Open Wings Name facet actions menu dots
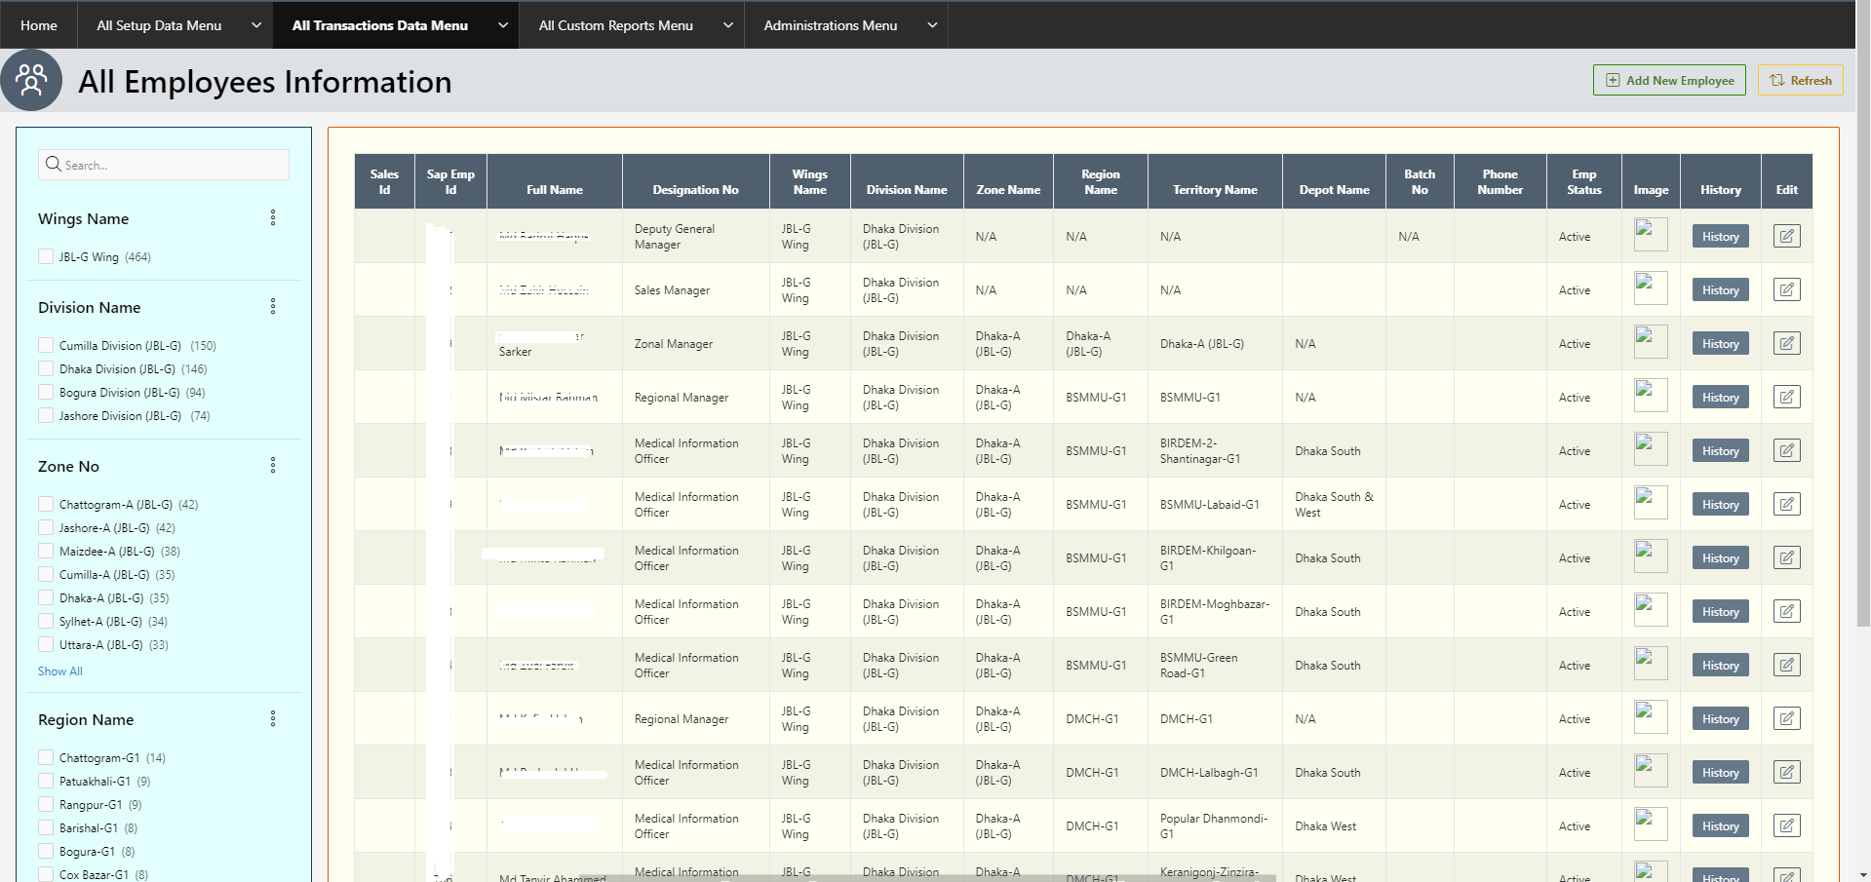1871x882 pixels. tap(273, 218)
